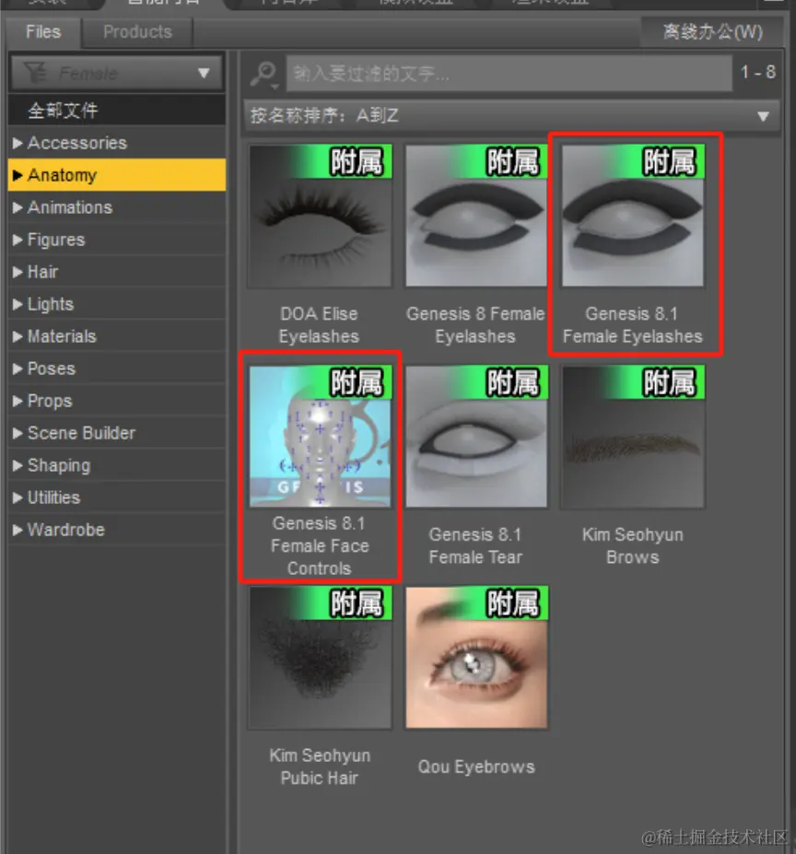Click the Kim Seohyun Brows caption text
The width and height of the screenshot is (796, 854).
[633, 545]
